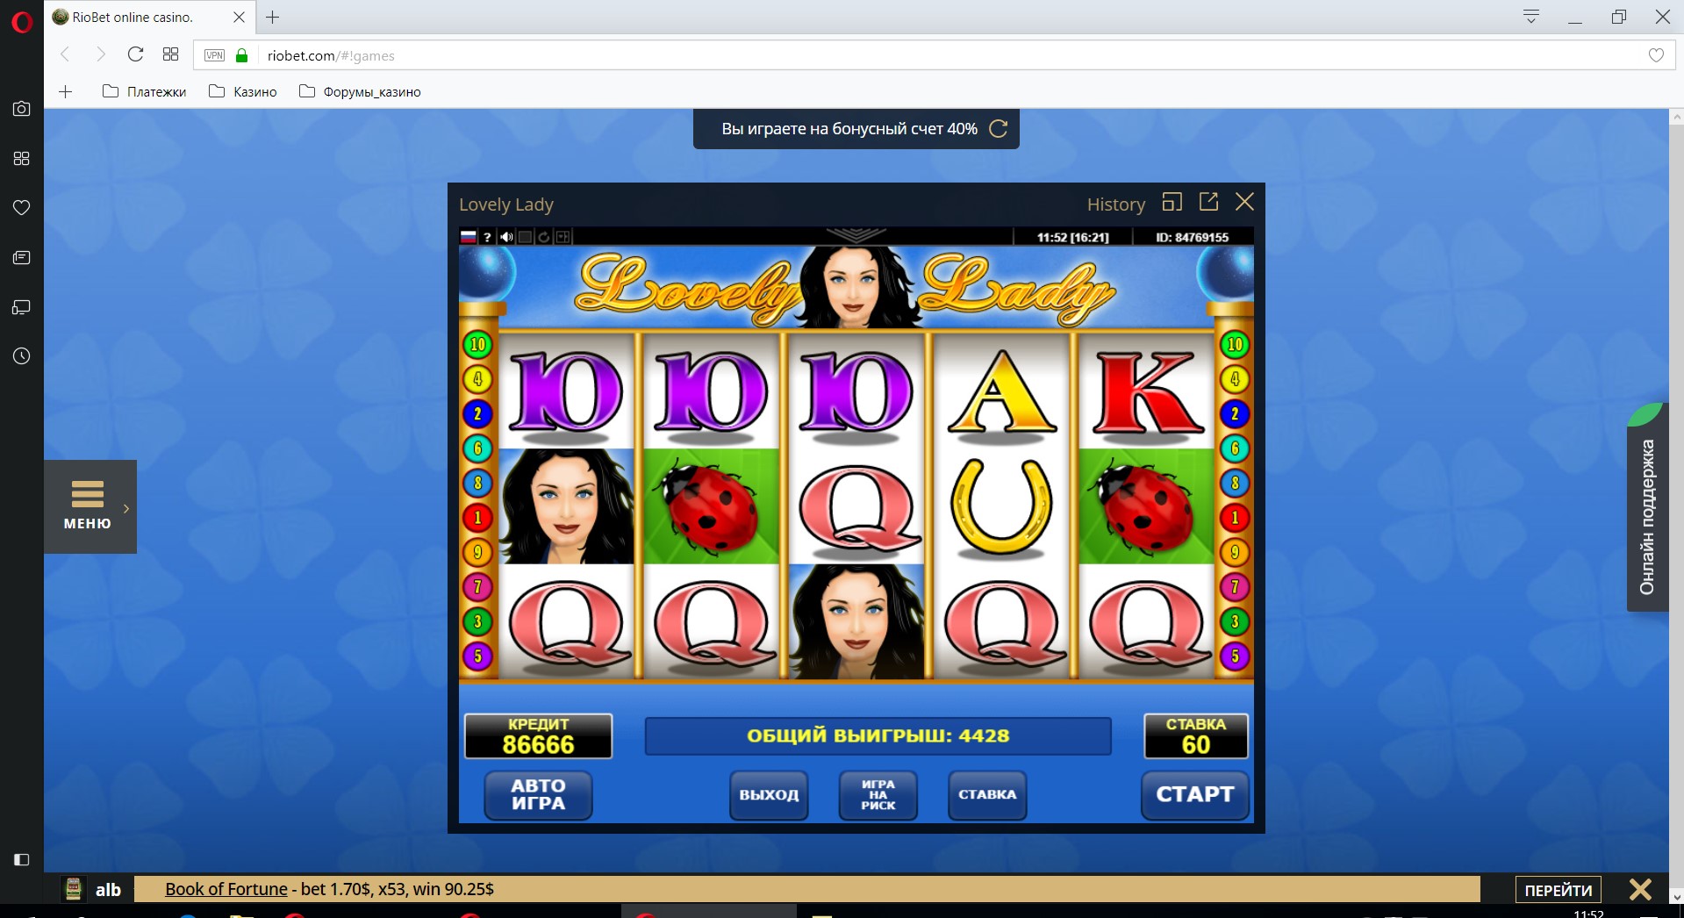Screen dimensions: 1684x918
Task: Toggle the sidebar panel at bottom left
Action: [22, 859]
